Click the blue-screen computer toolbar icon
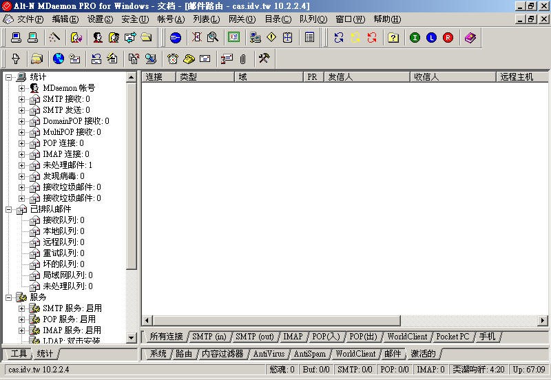Screen dimensions: 551x380 tap(16, 37)
